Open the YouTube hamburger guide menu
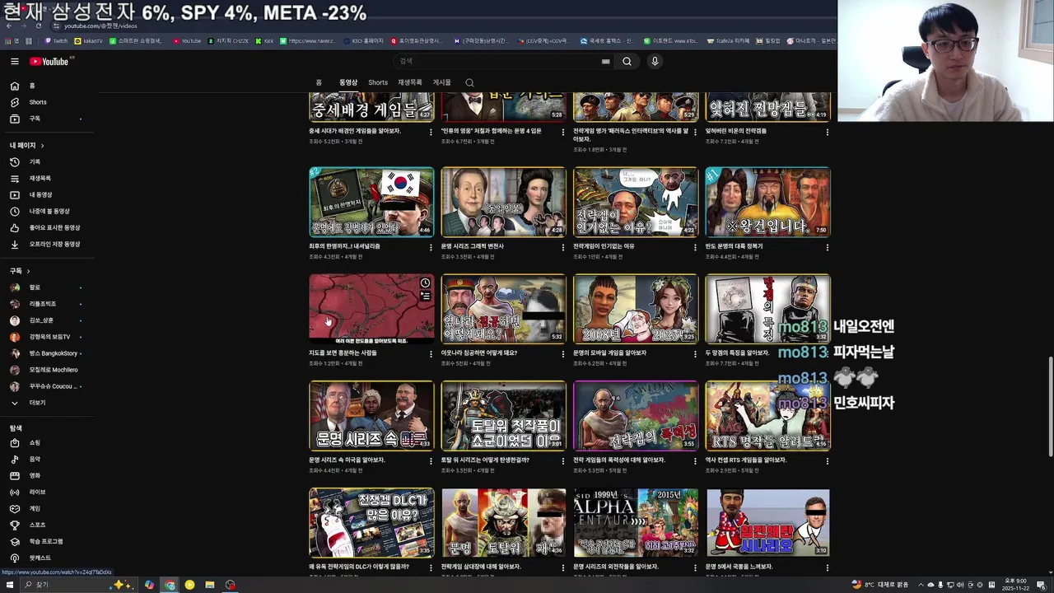1054x593 pixels. coord(14,61)
